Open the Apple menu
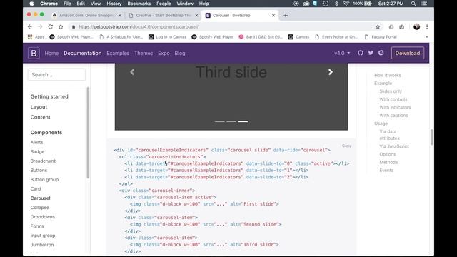The image size is (457, 257). click(x=31, y=4)
